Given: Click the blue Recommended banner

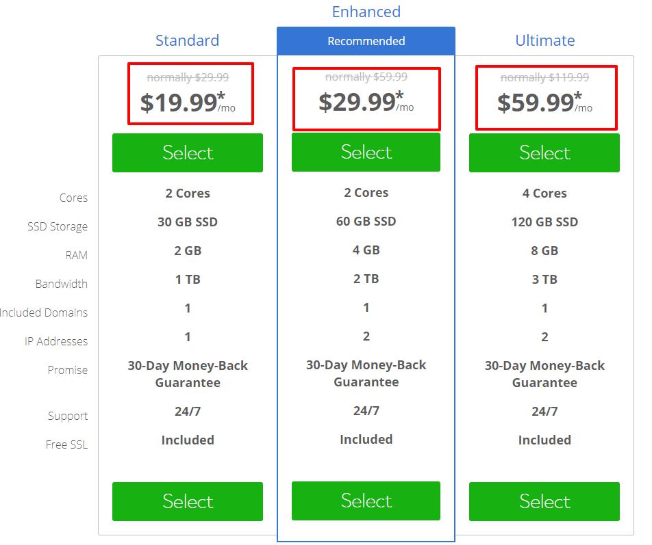Looking at the screenshot, I should point(366,41).
